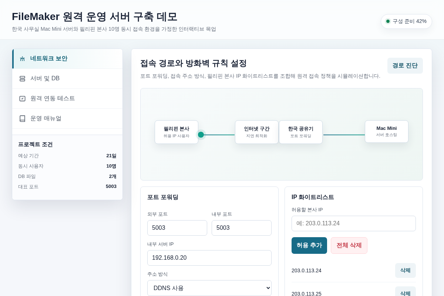The width and height of the screenshot is (444, 296).
Task: Click the 허용 추가 button
Action: (309, 245)
